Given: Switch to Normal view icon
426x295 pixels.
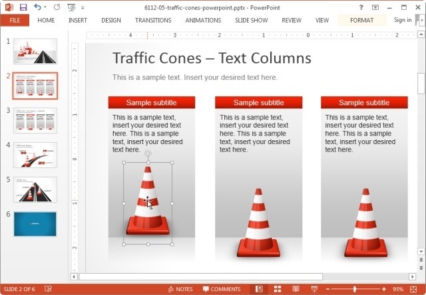Looking at the screenshot, I should pyautogui.click(x=259, y=289).
